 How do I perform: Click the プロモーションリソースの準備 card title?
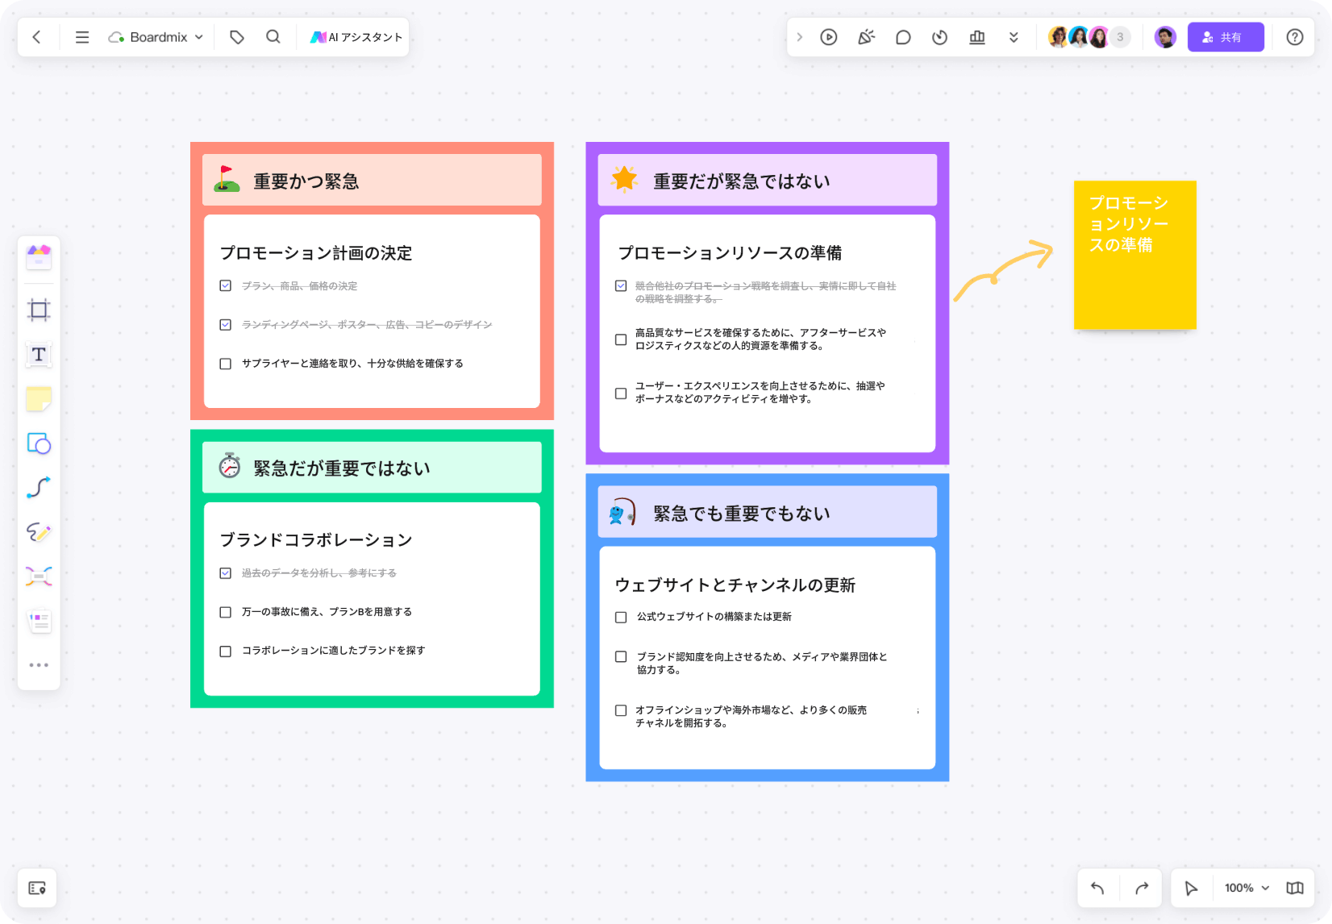pos(730,253)
